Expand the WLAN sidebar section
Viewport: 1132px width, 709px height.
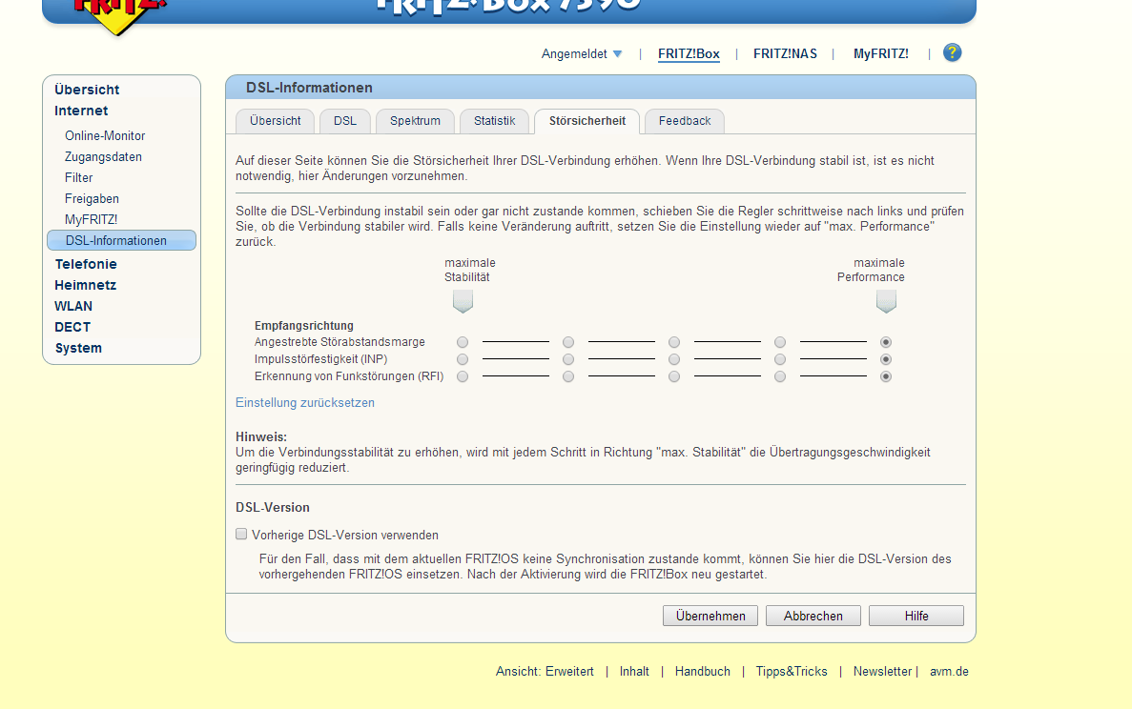[x=72, y=306]
